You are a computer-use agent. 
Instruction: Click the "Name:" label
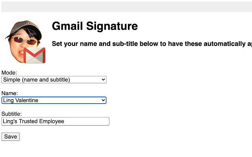coord(10,93)
